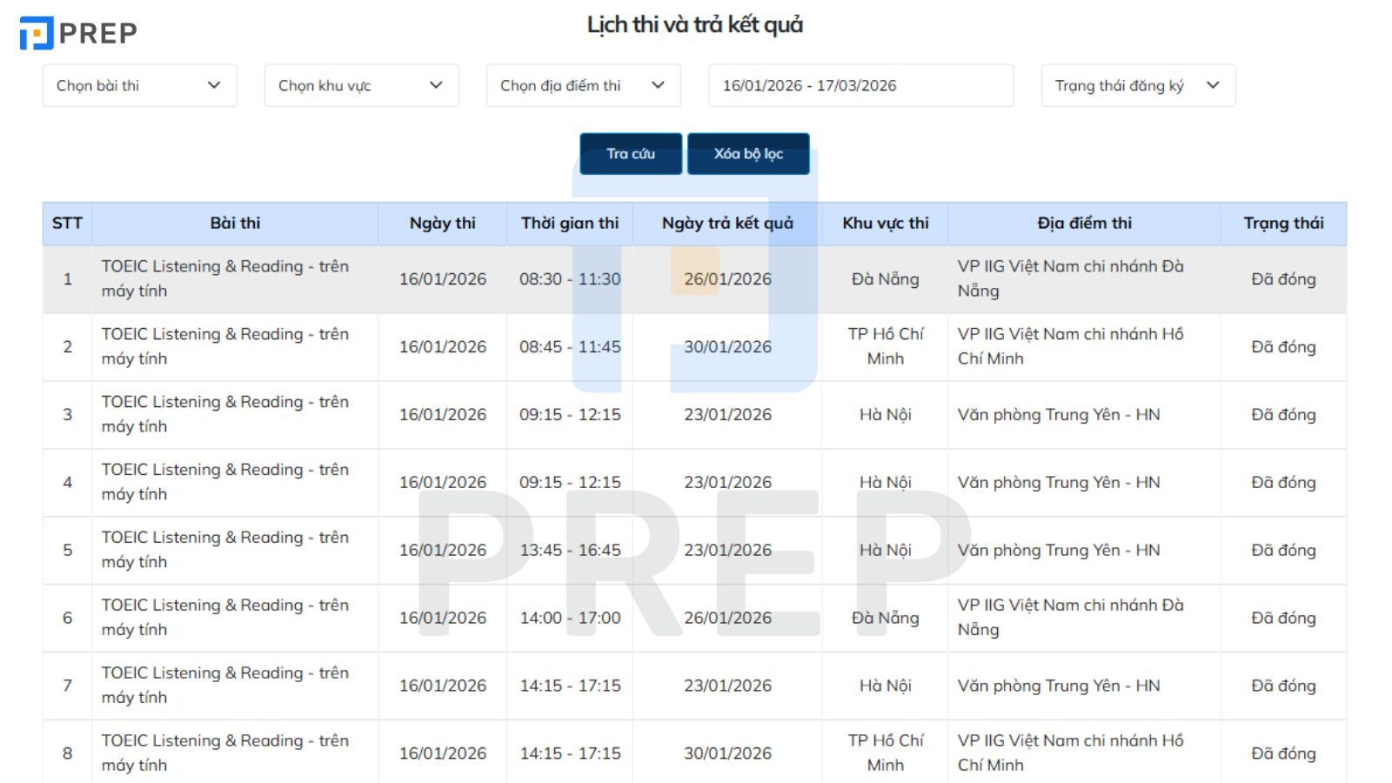Viewport: 1392px width, 783px height.
Task: Open the 'Chọn bài thi' dropdown
Action: 139,85
